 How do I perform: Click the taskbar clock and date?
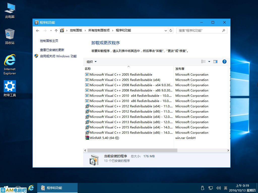point(242,188)
